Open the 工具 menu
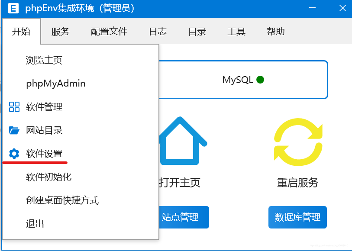352x251 pixels. pos(236,31)
